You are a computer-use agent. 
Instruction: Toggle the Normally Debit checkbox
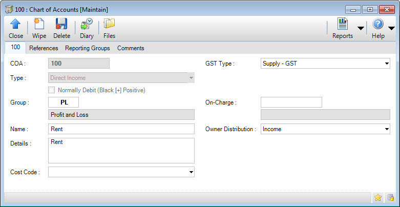click(x=52, y=90)
